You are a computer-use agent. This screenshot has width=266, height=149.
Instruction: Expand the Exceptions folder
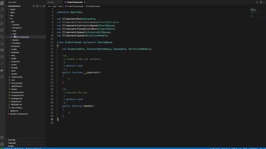tap(17, 28)
